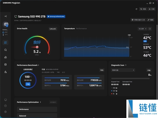The image size is (158, 118).
Task: Click the monitor icon near sidebar bottom
Action: 6,100
